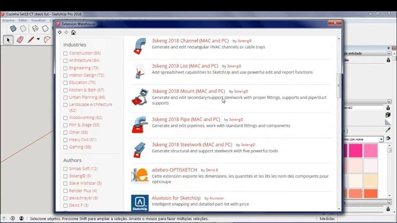
Task: Go back in Extension Warehouse
Action: pos(60,32)
